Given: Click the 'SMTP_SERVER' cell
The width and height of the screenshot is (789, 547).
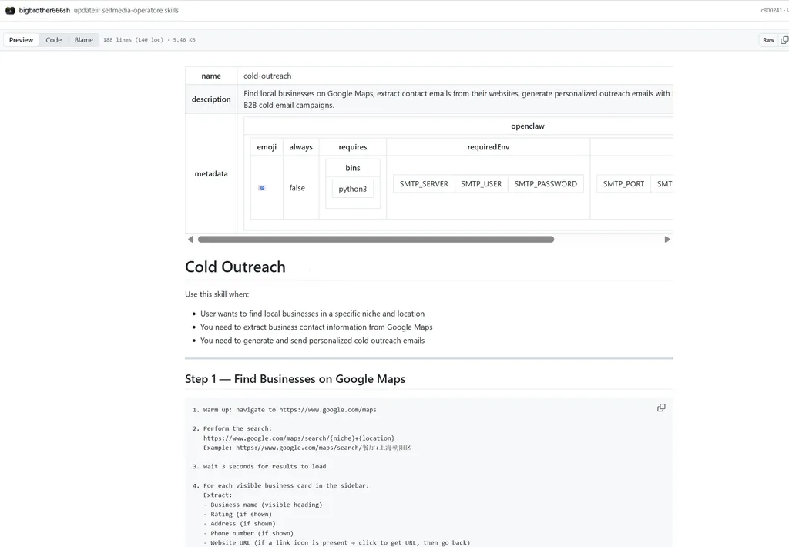Looking at the screenshot, I should point(424,183).
